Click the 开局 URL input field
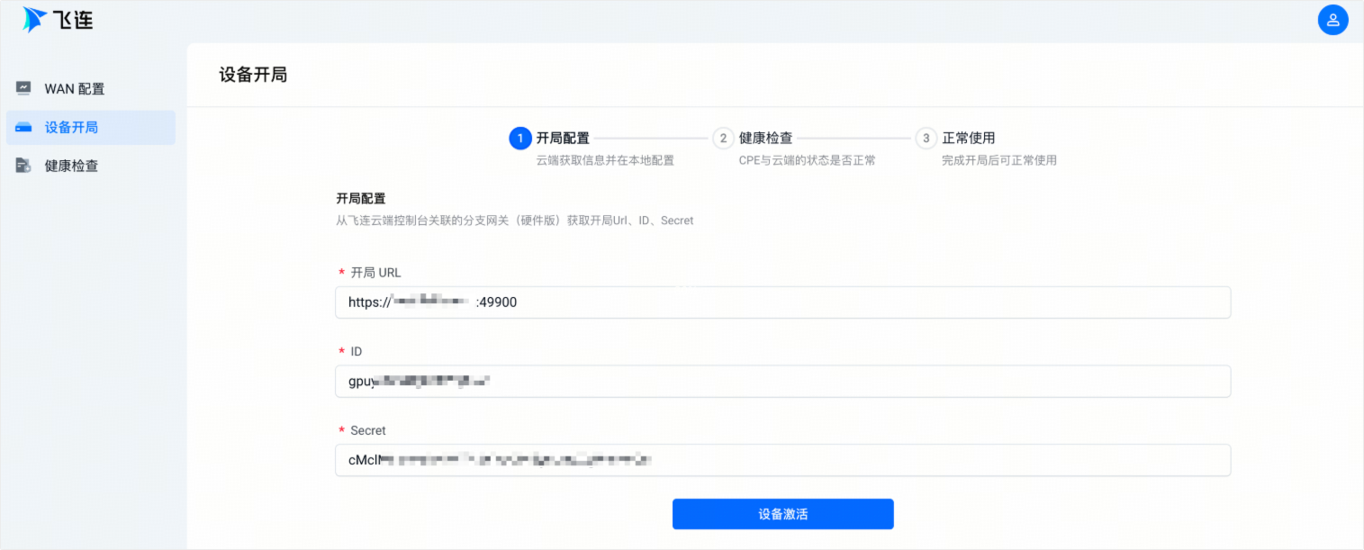Image resolution: width=1364 pixels, height=550 pixels. (x=782, y=302)
